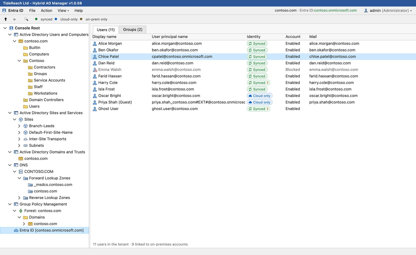416x255 pixels.
Task: Select the Ghost User row
Action: [253, 109]
